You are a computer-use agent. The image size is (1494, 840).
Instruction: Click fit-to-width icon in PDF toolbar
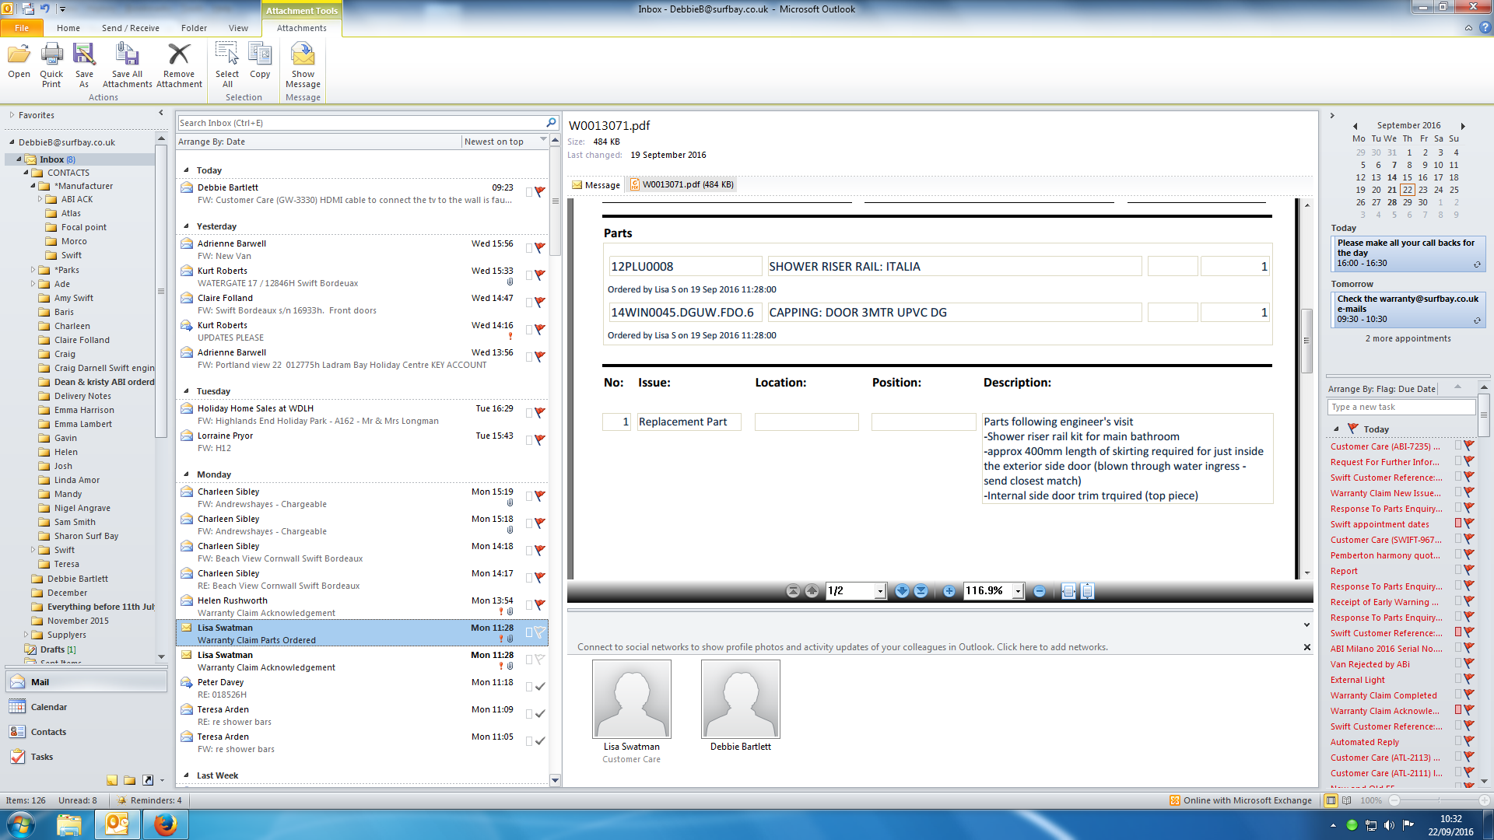1068,591
